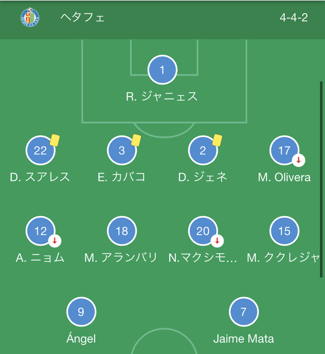Click the 4-4-2 formation label
Screen dimensions: 325x354
coord(293,17)
